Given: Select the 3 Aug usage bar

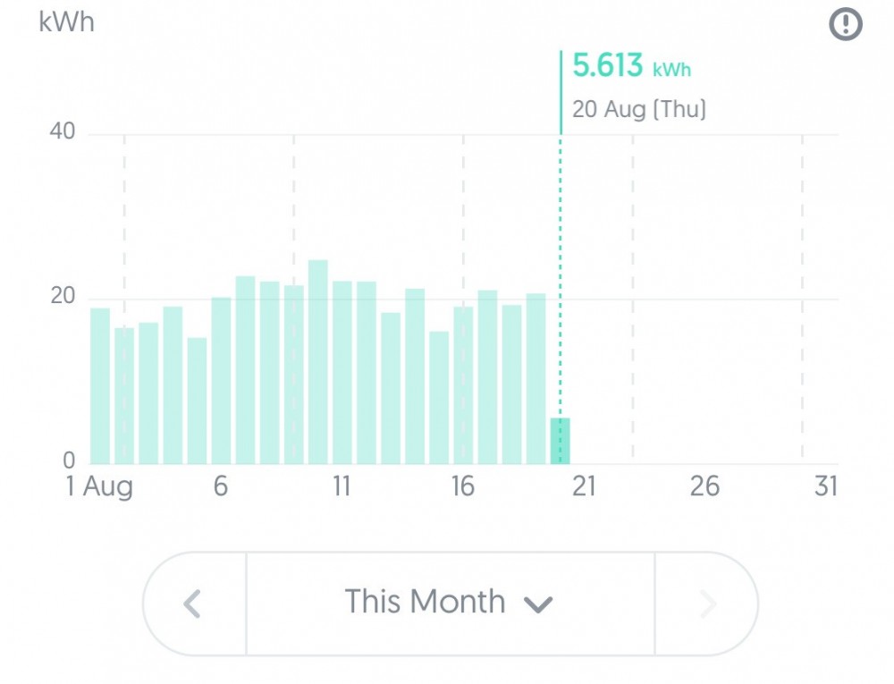Looking at the screenshot, I should coord(148,393).
